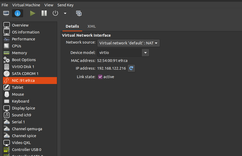Screen dimensions: 242x156
Task: Click the power shutdown icon
Action: (55, 13)
